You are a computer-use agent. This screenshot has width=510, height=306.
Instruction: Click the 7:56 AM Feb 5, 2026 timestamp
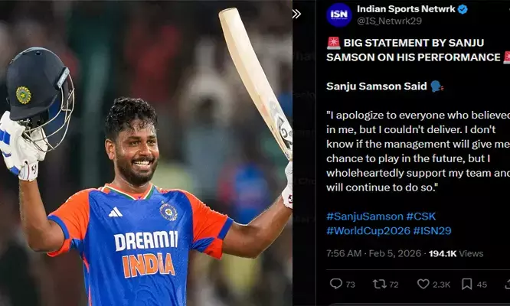tap(374, 253)
